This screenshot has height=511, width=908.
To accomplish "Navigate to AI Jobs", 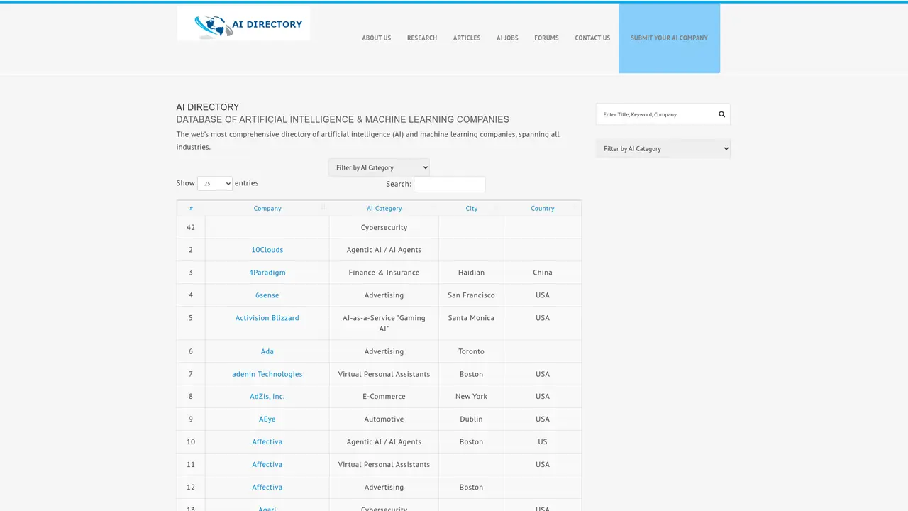I will pos(507,38).
